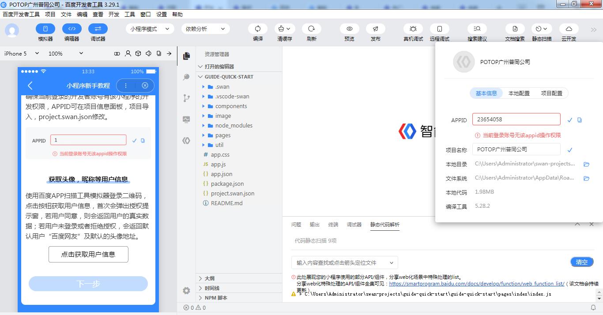Open the 小程序模式 mode dropdown
Image resolution: width=603 pixels, height=315 pixels.
coord(150,29)
